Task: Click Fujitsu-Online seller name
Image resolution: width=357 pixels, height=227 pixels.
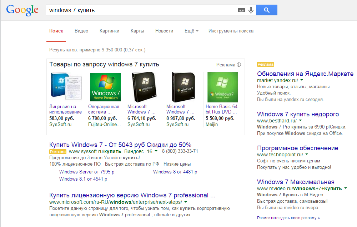Action: click(104, 125)
